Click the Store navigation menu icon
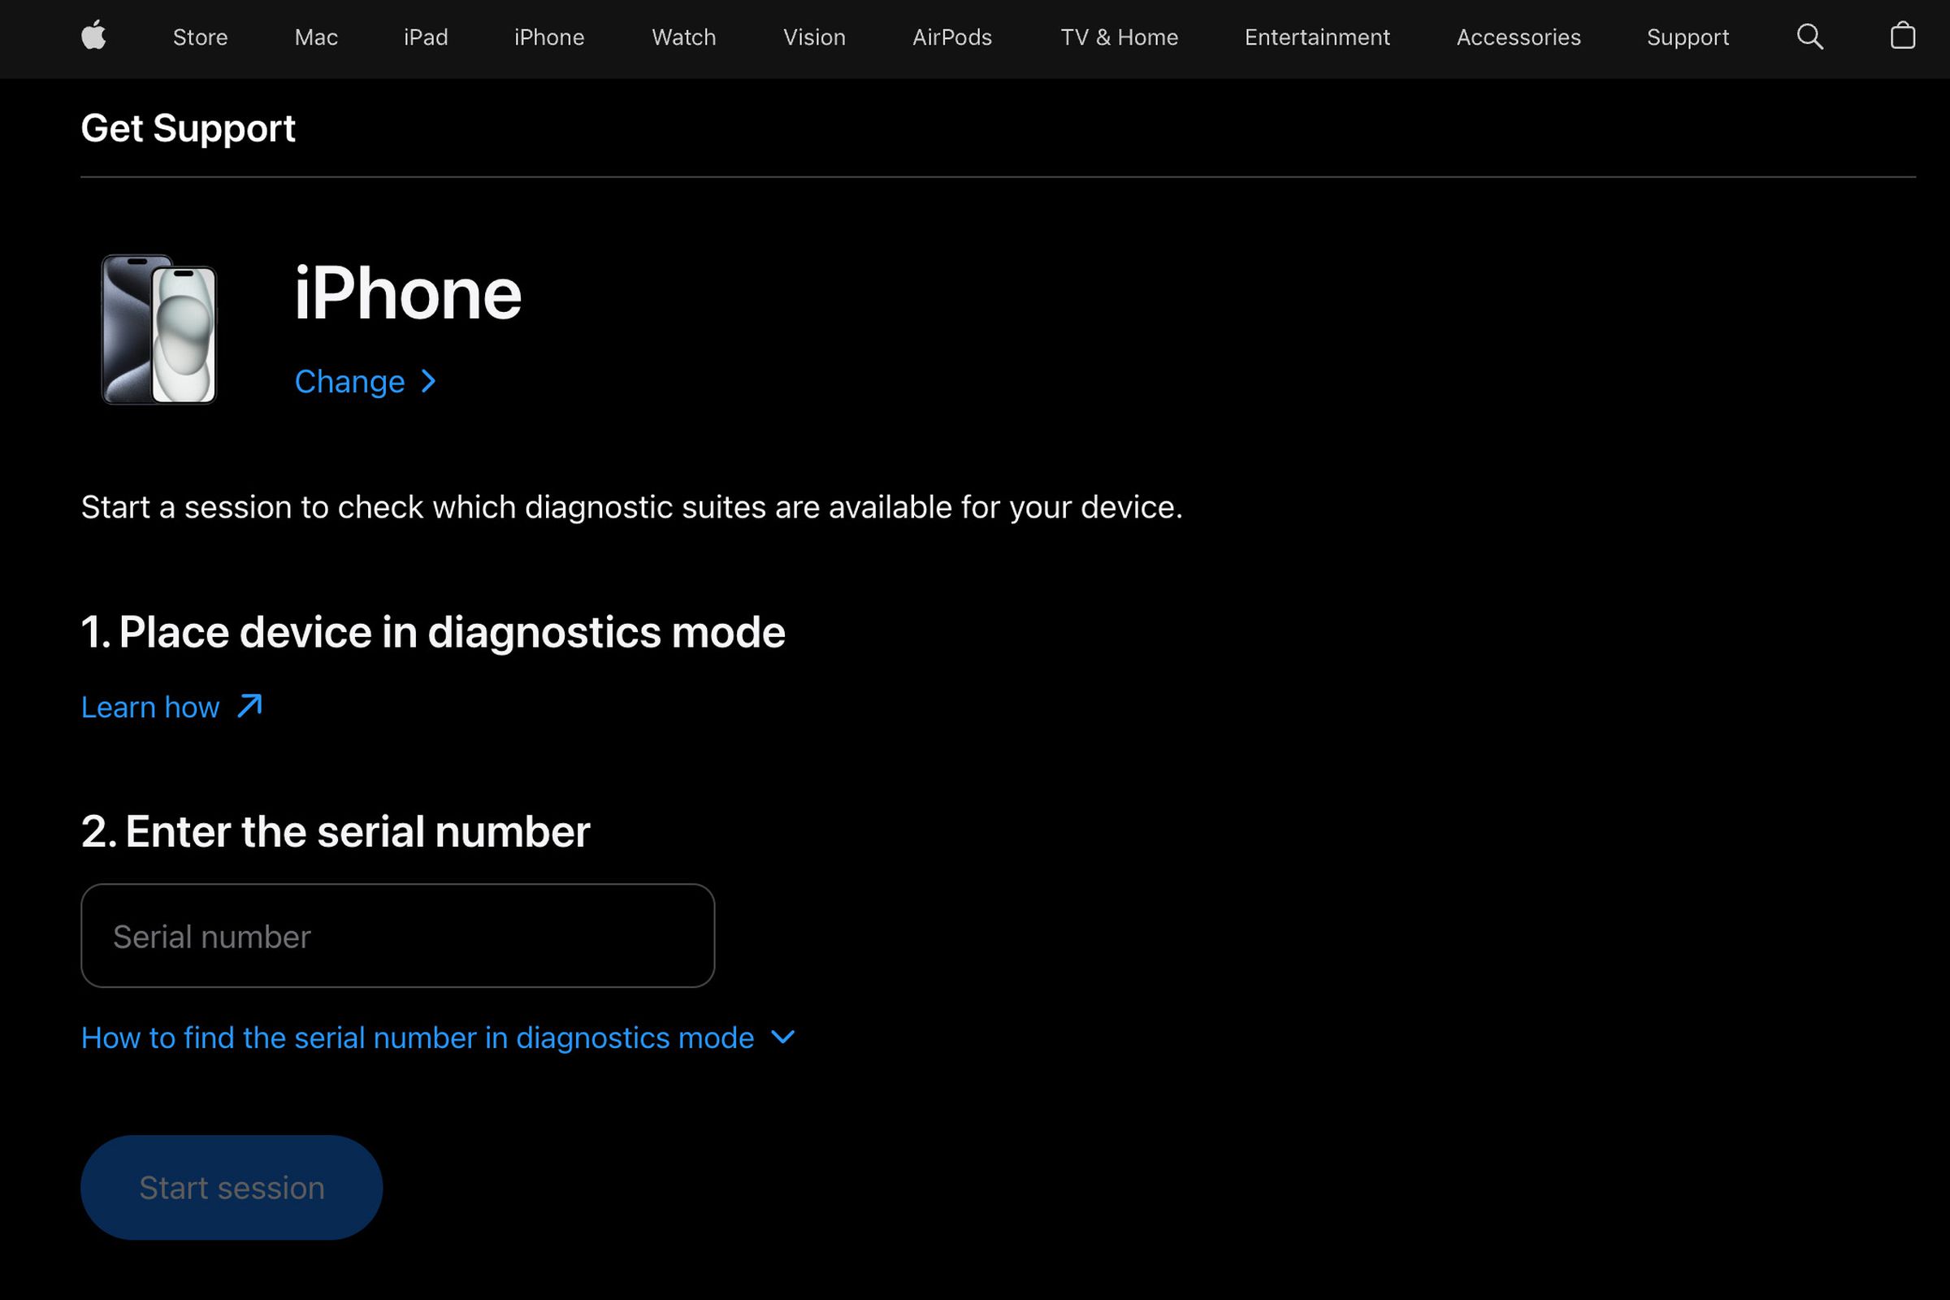 tap(200, 37)
